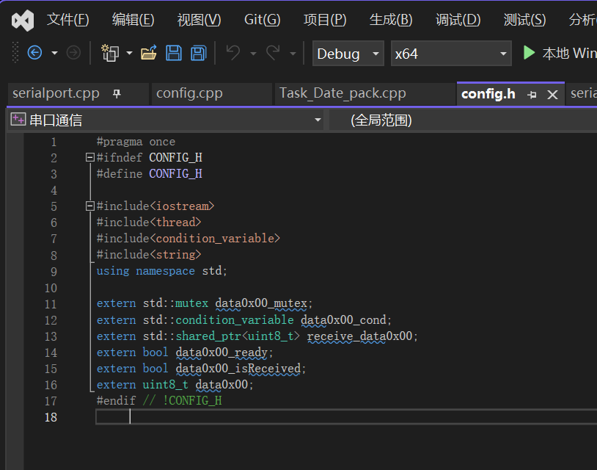
Task: Open the Git(G) menu
Action: [263, 20]
